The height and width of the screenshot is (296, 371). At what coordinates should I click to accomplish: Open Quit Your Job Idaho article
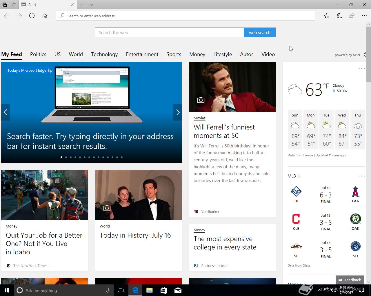click(44, 243)
